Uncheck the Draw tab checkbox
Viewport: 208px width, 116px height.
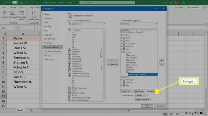(124, 41)
